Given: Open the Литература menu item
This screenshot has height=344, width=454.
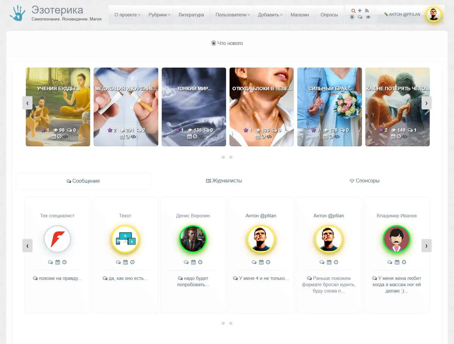Looking at the screenshot, I should (x=191, y=15).
